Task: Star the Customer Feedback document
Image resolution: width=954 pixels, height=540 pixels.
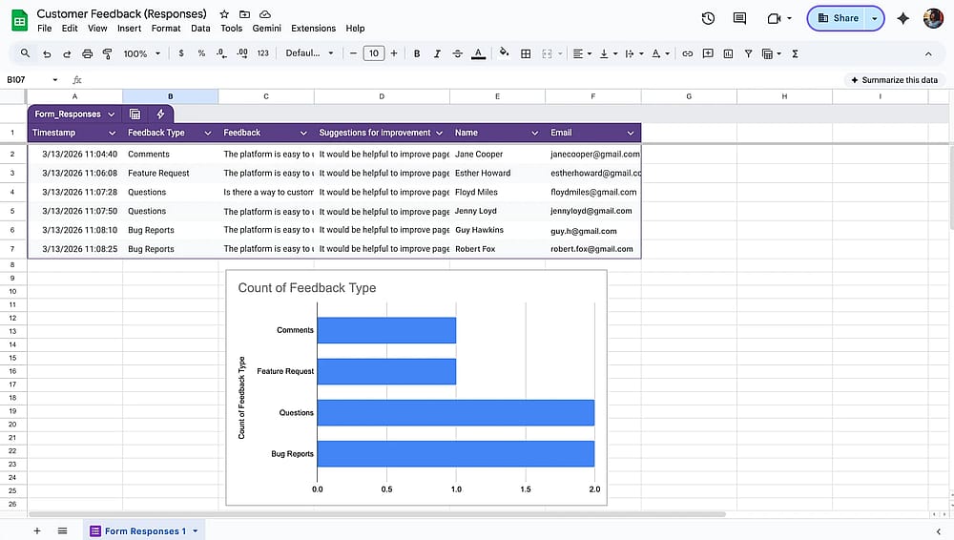Action: pos(224,14)
